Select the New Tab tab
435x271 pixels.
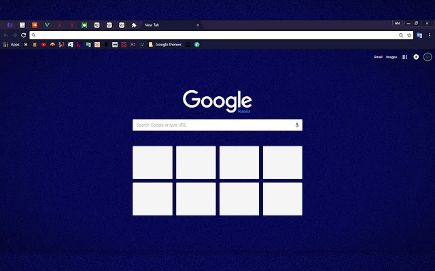coord(172,25)
